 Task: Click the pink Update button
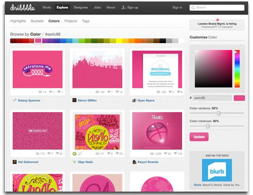[x=199, y=137]
